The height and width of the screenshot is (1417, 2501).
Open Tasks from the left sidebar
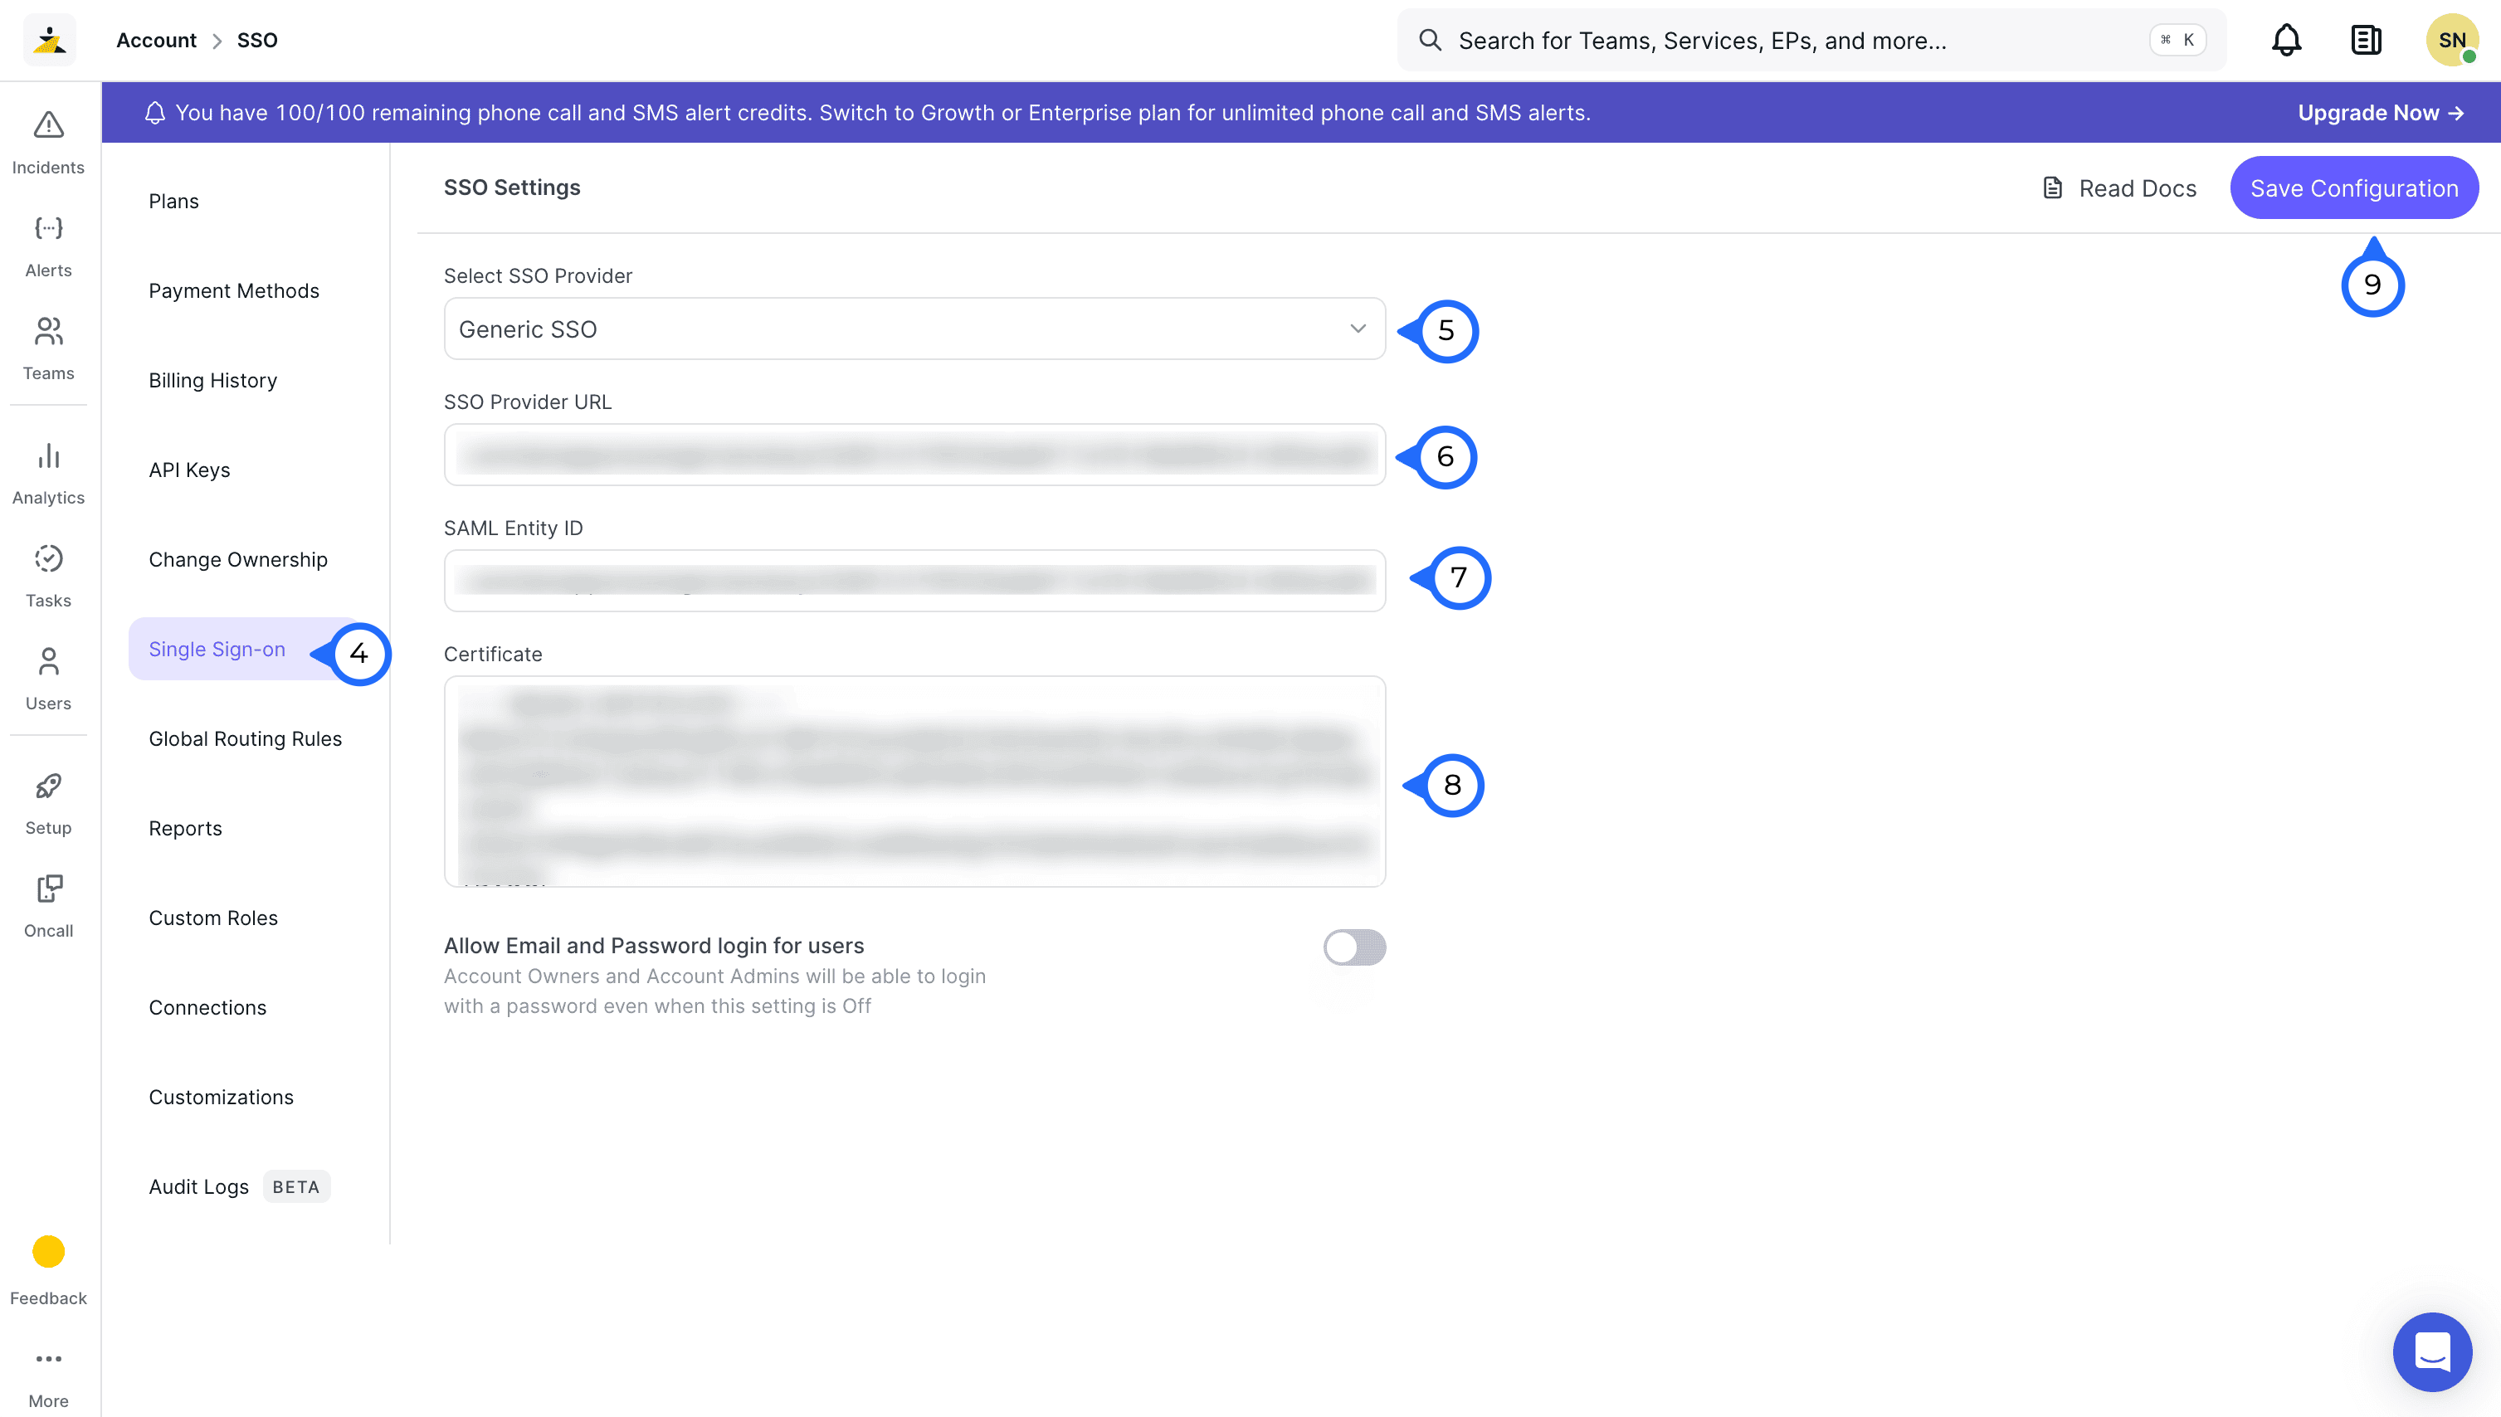49,558
